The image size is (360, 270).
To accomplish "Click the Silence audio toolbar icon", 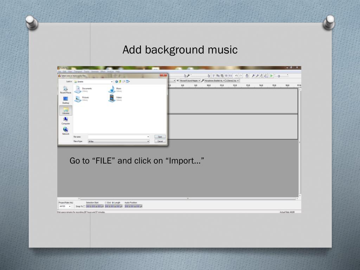I will (230, 76).
